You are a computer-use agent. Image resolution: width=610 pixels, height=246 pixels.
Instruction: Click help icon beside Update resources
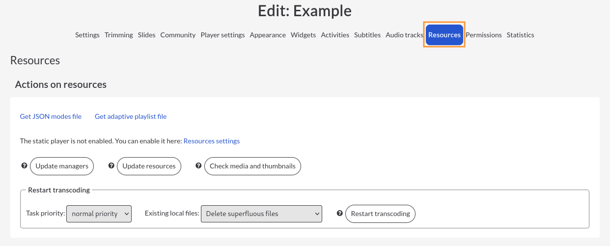click(x=111, y=166)
